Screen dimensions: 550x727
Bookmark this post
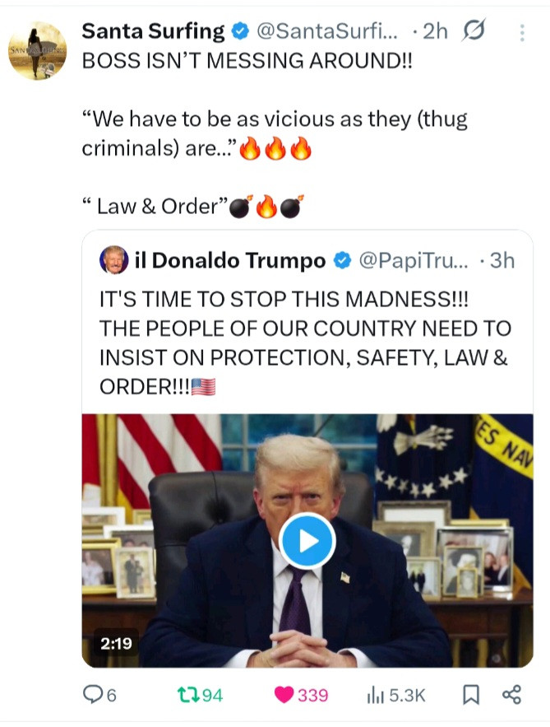click(x=471, y=695)
